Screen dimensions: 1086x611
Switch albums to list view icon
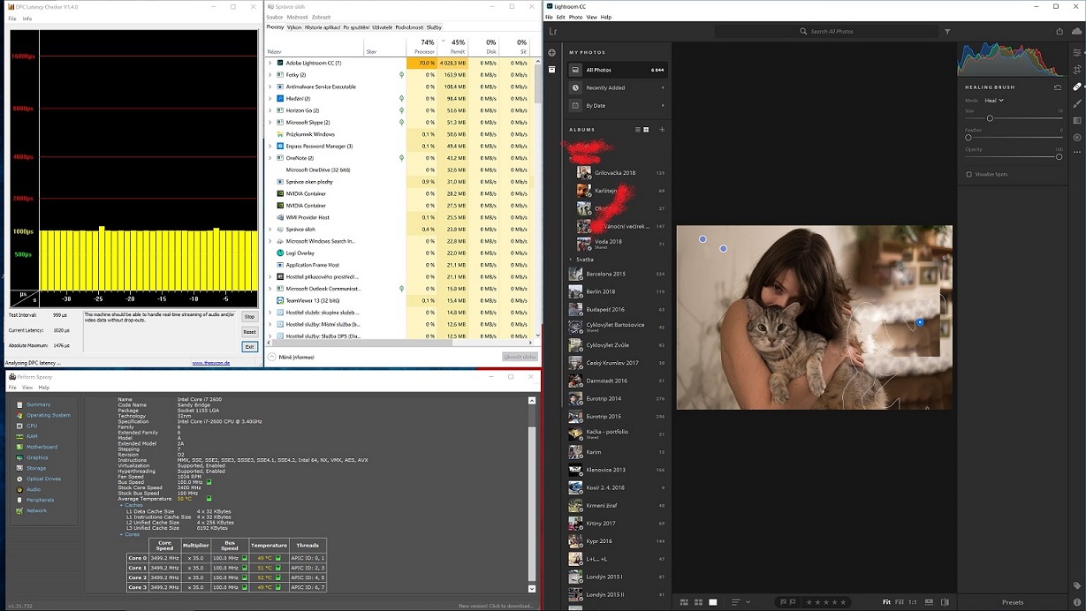click(x=637, y=130)
